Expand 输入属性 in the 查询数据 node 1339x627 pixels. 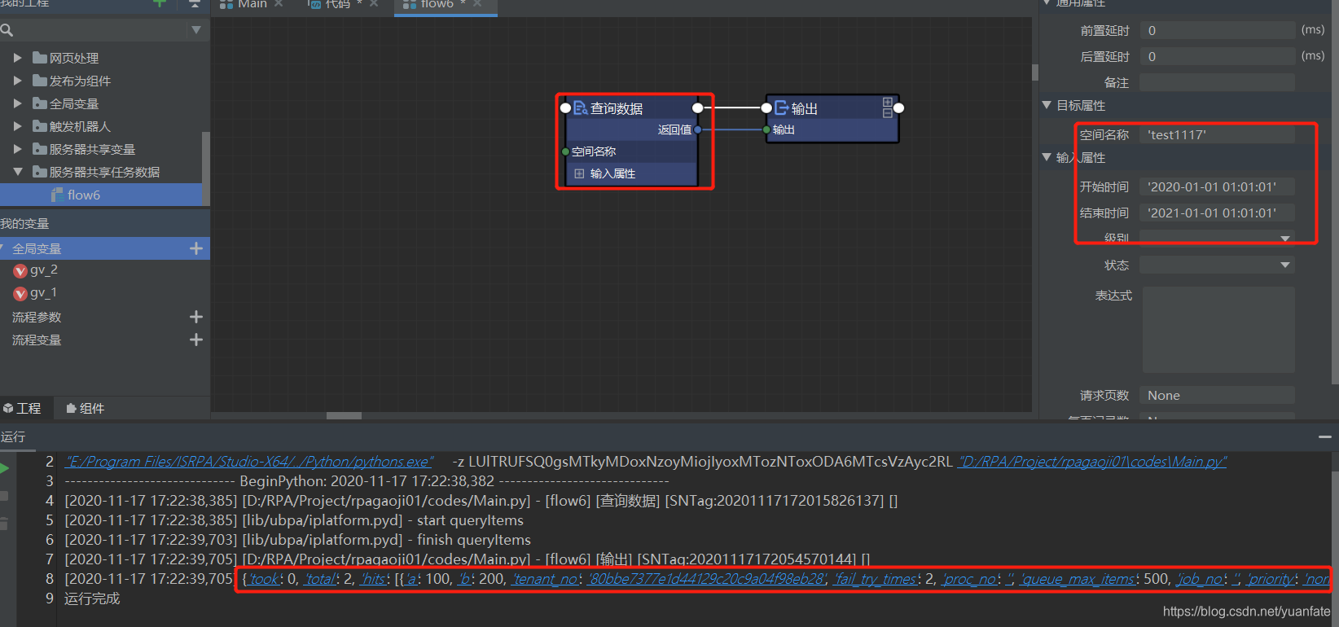tap(579, 173)
